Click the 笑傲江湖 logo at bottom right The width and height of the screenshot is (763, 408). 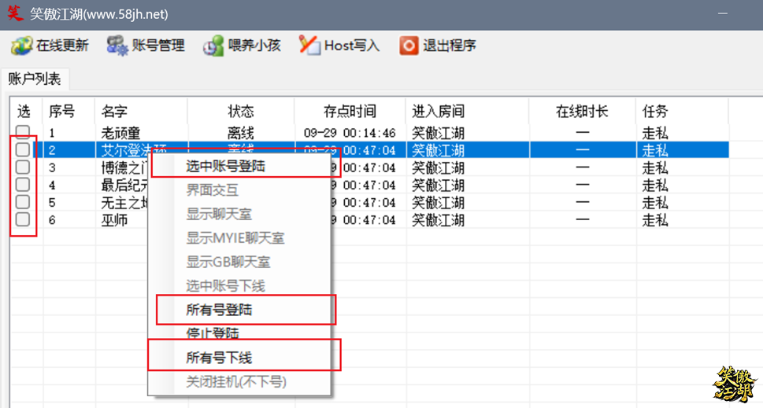click(734, 384)
